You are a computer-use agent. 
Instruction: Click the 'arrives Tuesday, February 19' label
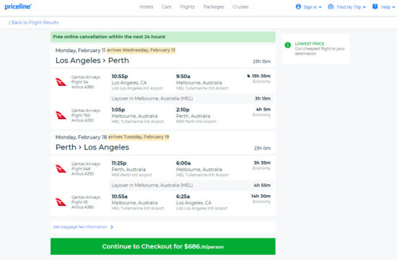[x=139, y=136]
